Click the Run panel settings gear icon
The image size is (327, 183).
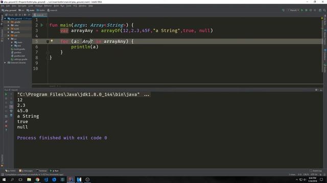(316, 90)
